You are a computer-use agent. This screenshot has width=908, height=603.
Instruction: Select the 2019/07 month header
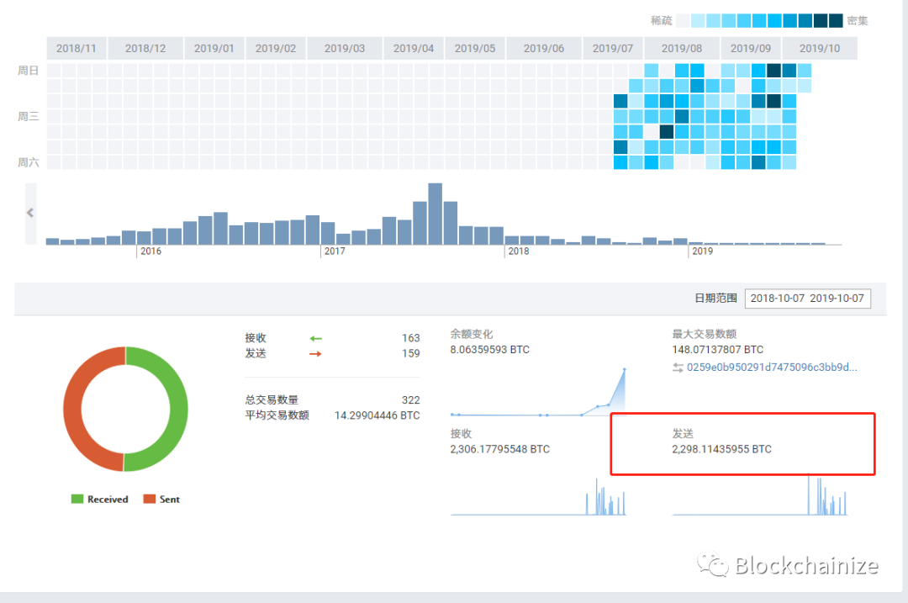tap(613, 49)
